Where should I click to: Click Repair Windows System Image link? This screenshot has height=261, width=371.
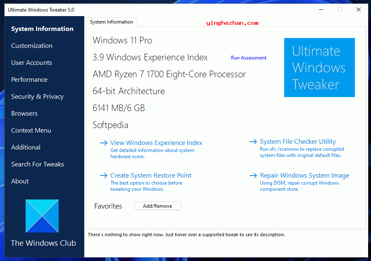tap(304, 176)
